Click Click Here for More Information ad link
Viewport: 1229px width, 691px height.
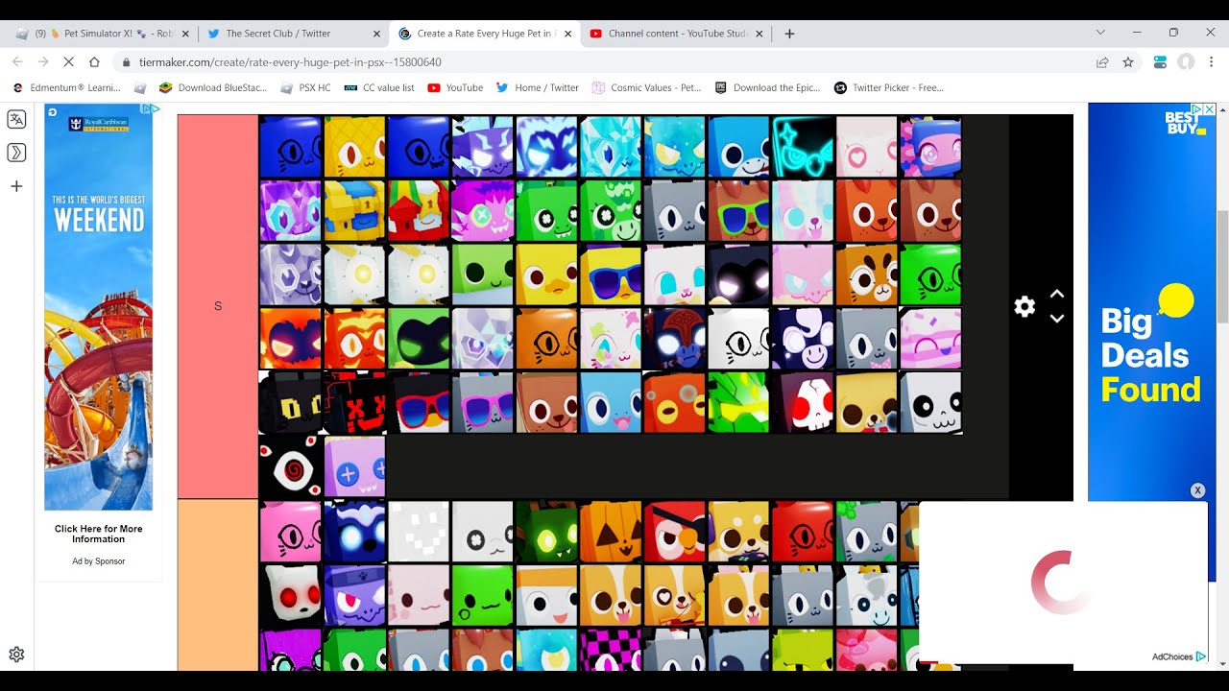[x=98, y=534]
